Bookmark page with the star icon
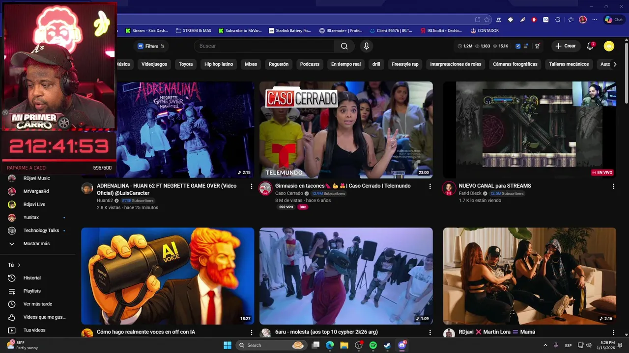This screenshot has height=353, width=629. click(x=487, y=20)
